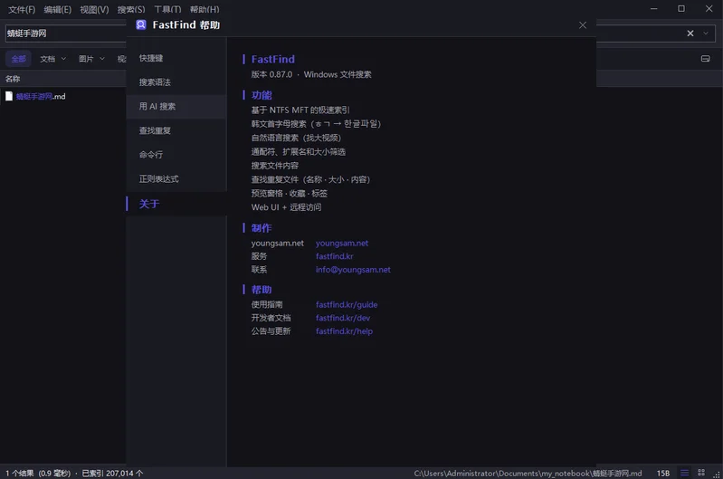Click the 开发者文档 label

271,318
